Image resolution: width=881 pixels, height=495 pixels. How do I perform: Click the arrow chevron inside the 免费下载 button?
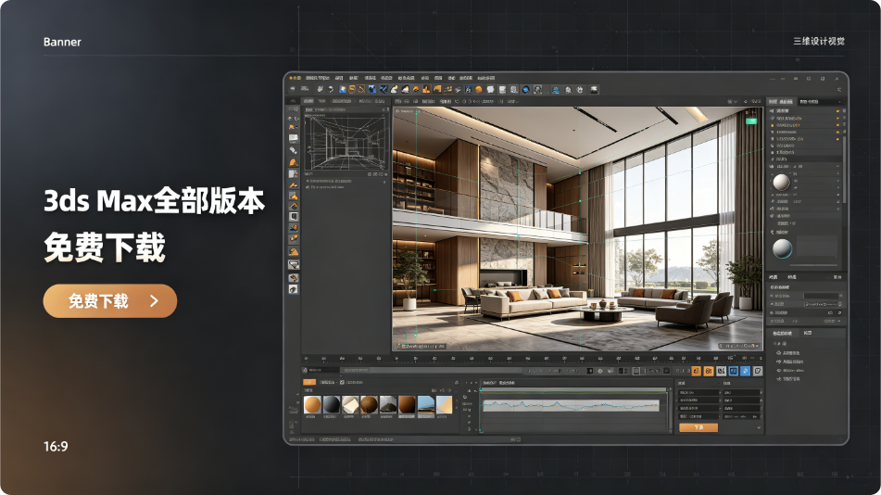[x=154, y=301]
